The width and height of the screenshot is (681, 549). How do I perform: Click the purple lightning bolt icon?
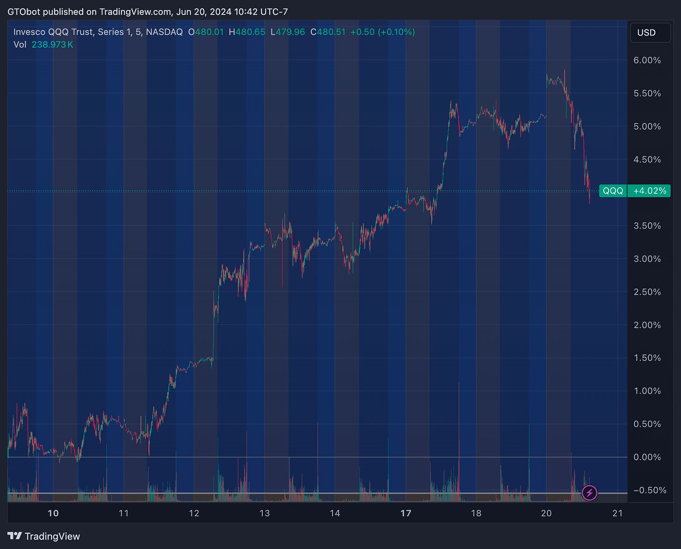tap(589, 492)
